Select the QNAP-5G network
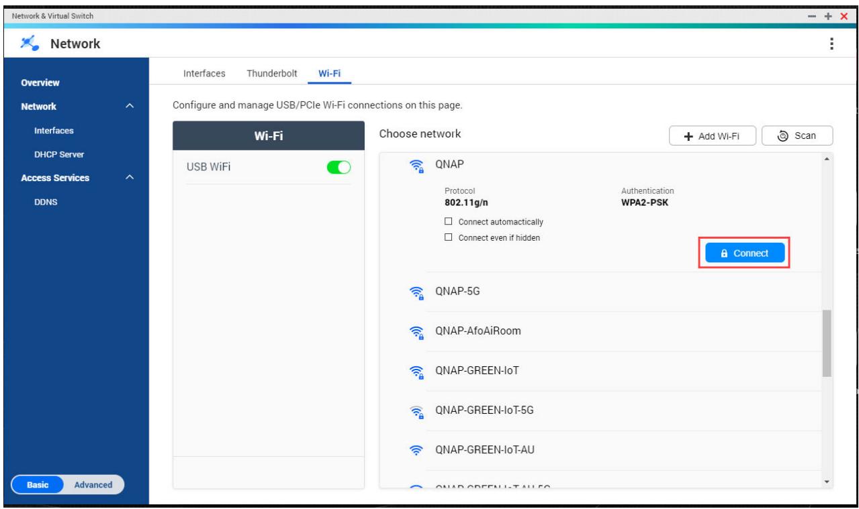The image size is (859, 509). [601, 292]
